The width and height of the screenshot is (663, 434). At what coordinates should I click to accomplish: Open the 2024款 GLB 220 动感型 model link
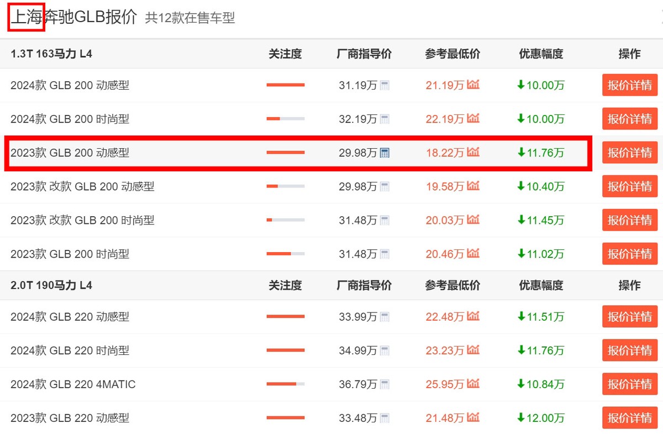pos(70,317)
